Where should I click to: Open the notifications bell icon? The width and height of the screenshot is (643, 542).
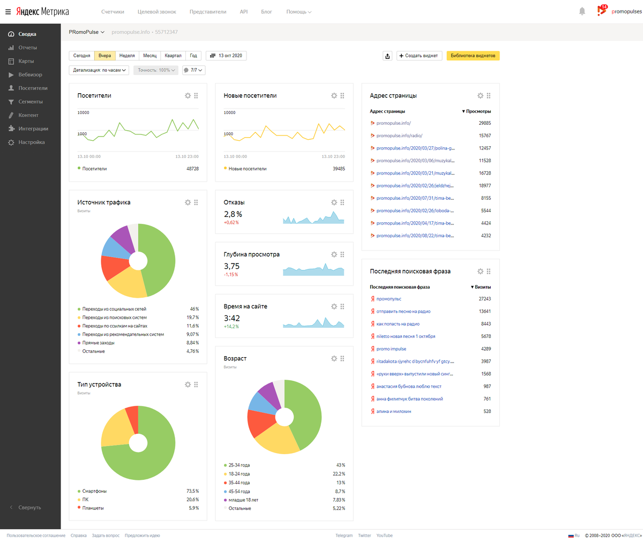point(582,11)
